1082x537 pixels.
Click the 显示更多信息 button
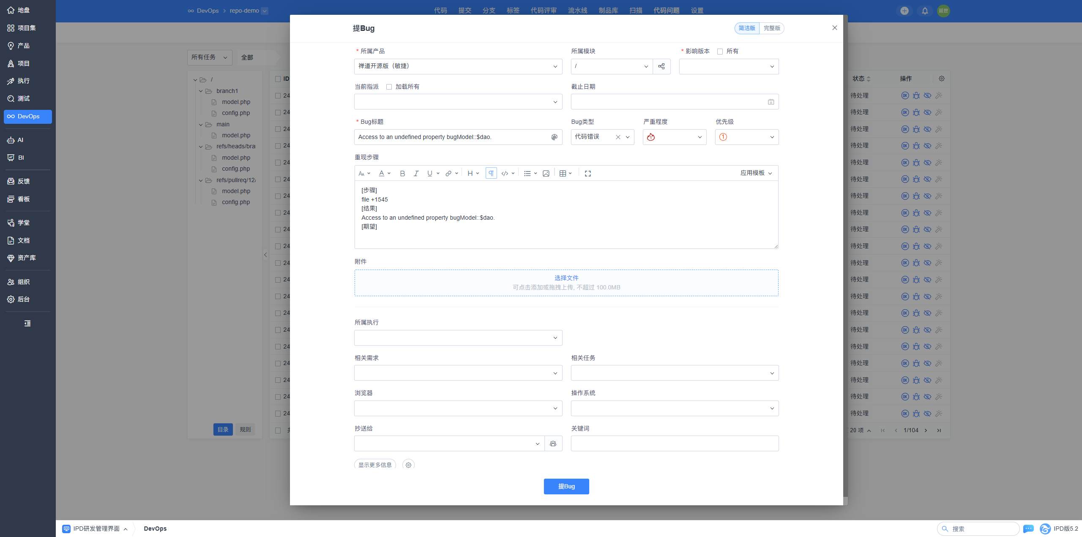(375, 465)
